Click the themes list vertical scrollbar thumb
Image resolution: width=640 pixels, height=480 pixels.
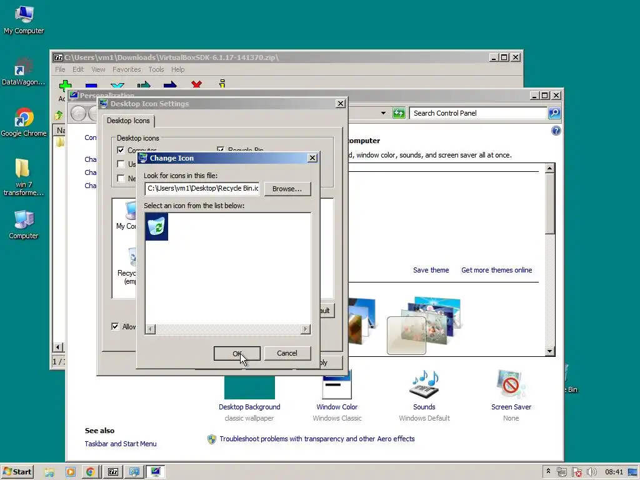pyautogui.click(x=550, y=204)
